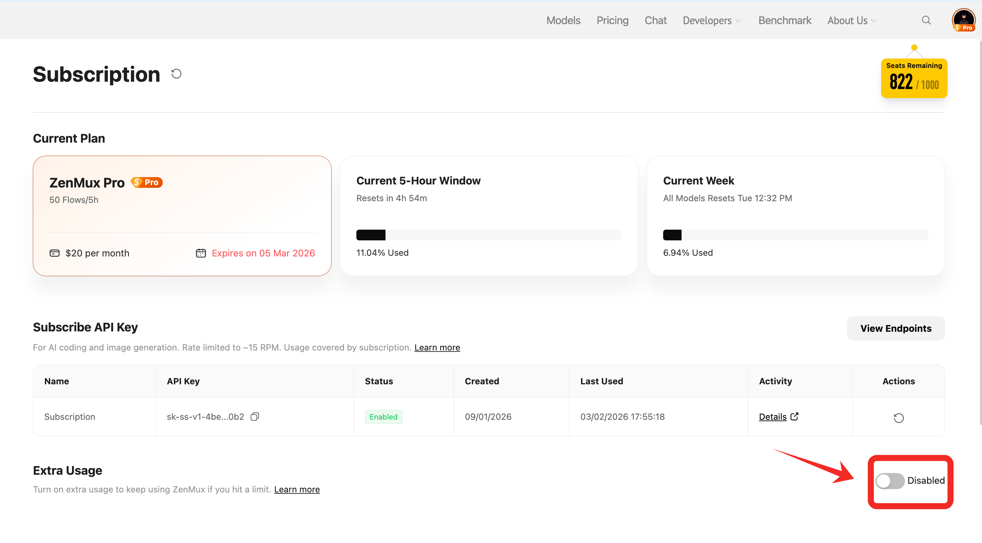This screenshot has height=543, width=982.
Task: Open the profile avatar with Pro badge
Action: click(x=963, y=20)
